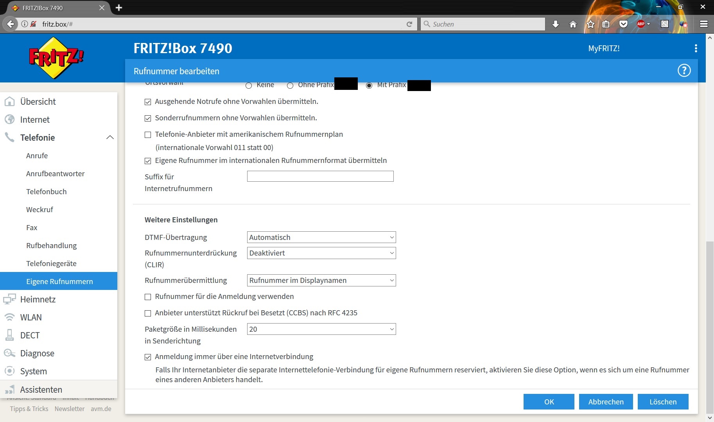714x422 pixels.
Task: Collapse the Telefonie menu chevron
Action: 110,137
